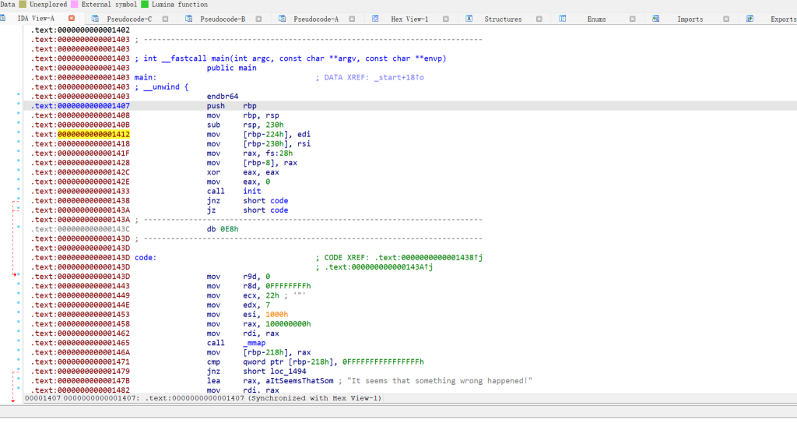
Task: Follow the init function call operand
Action: [x=251, y=191]
